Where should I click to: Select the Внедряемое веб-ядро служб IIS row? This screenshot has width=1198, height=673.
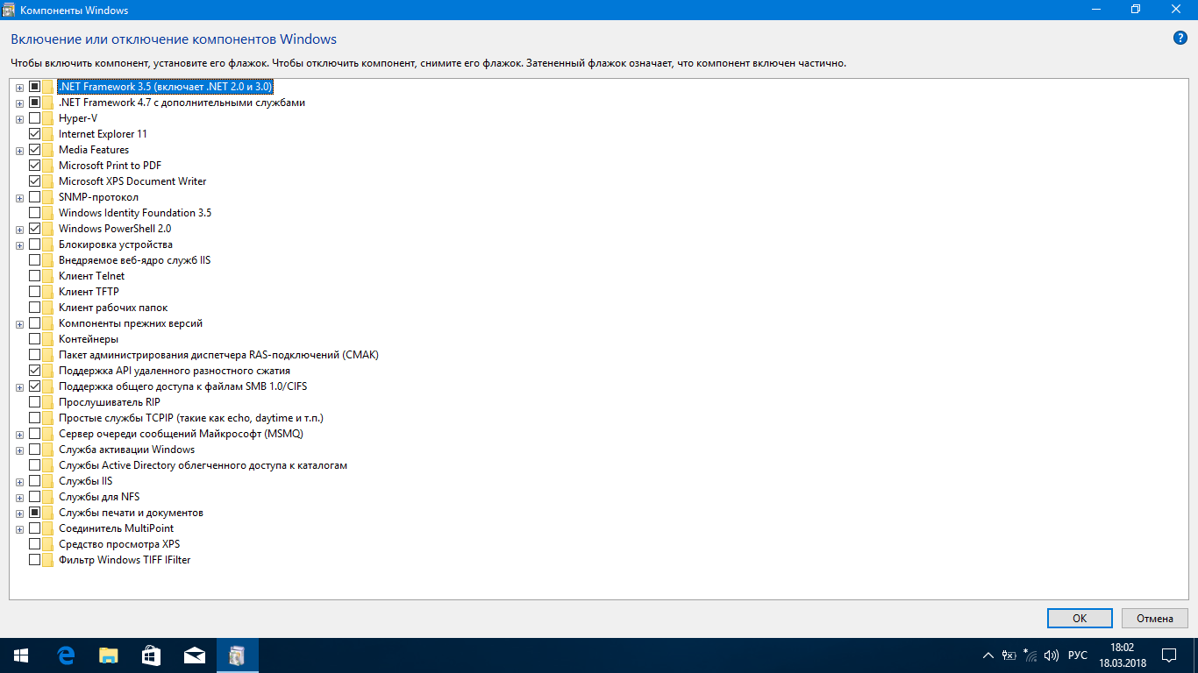click(134, 260)
